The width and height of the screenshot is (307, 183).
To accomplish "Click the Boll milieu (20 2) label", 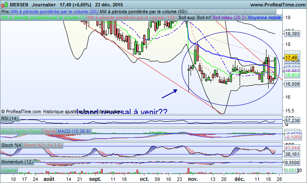I will (x=229, y=17).
